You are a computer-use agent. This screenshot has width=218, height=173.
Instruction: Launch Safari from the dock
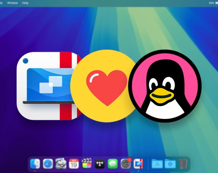point(48,164)
